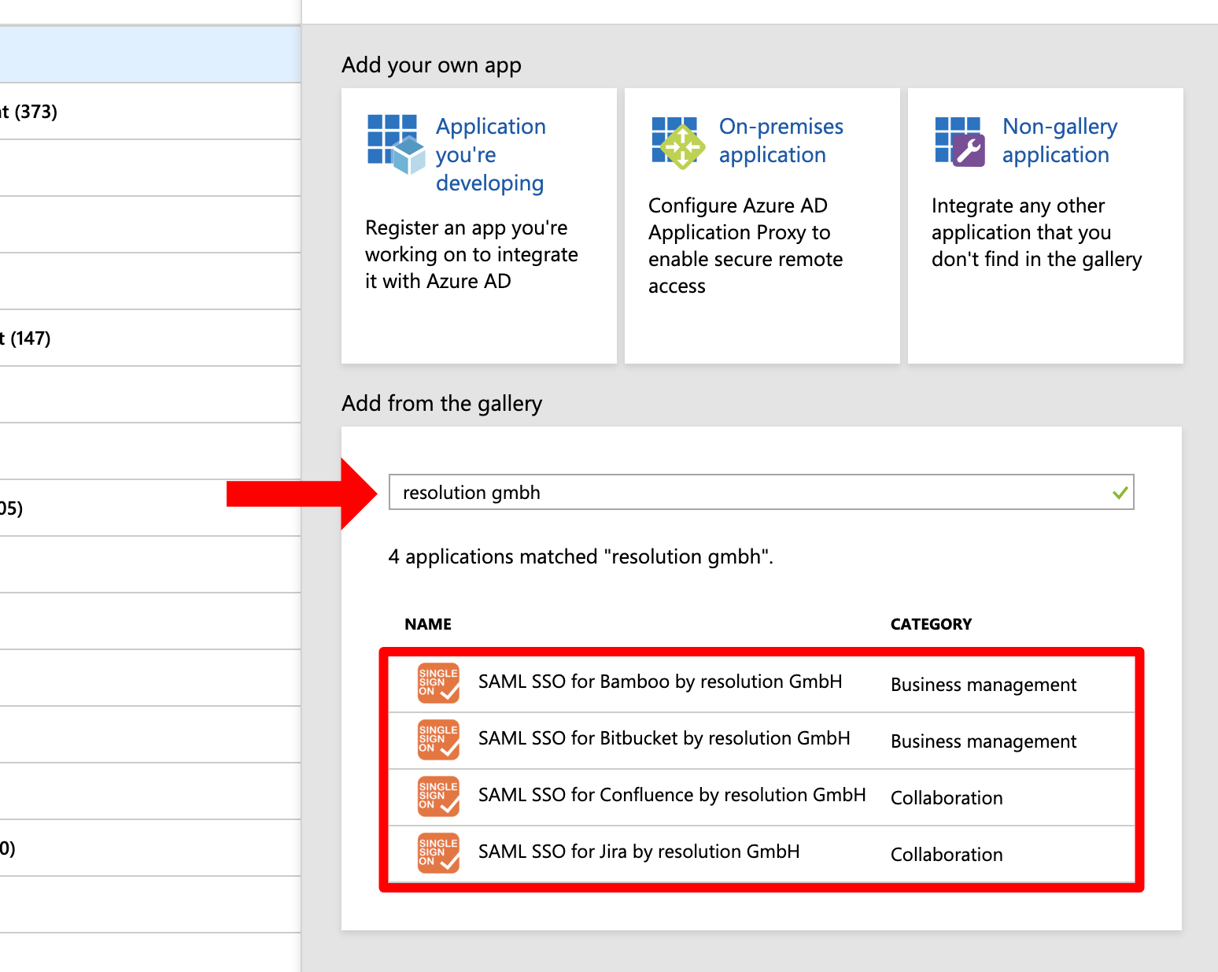Click the Application you're developing icon
This screenshot has width=1218, height=972.
[x=397, y=144]
